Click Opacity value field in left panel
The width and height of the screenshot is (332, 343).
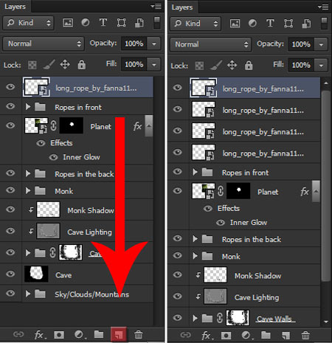point(134,44)
